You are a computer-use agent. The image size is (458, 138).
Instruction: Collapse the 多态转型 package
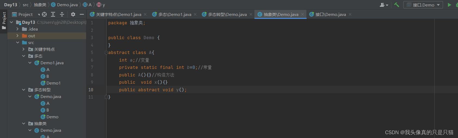[x=24, y=90]
